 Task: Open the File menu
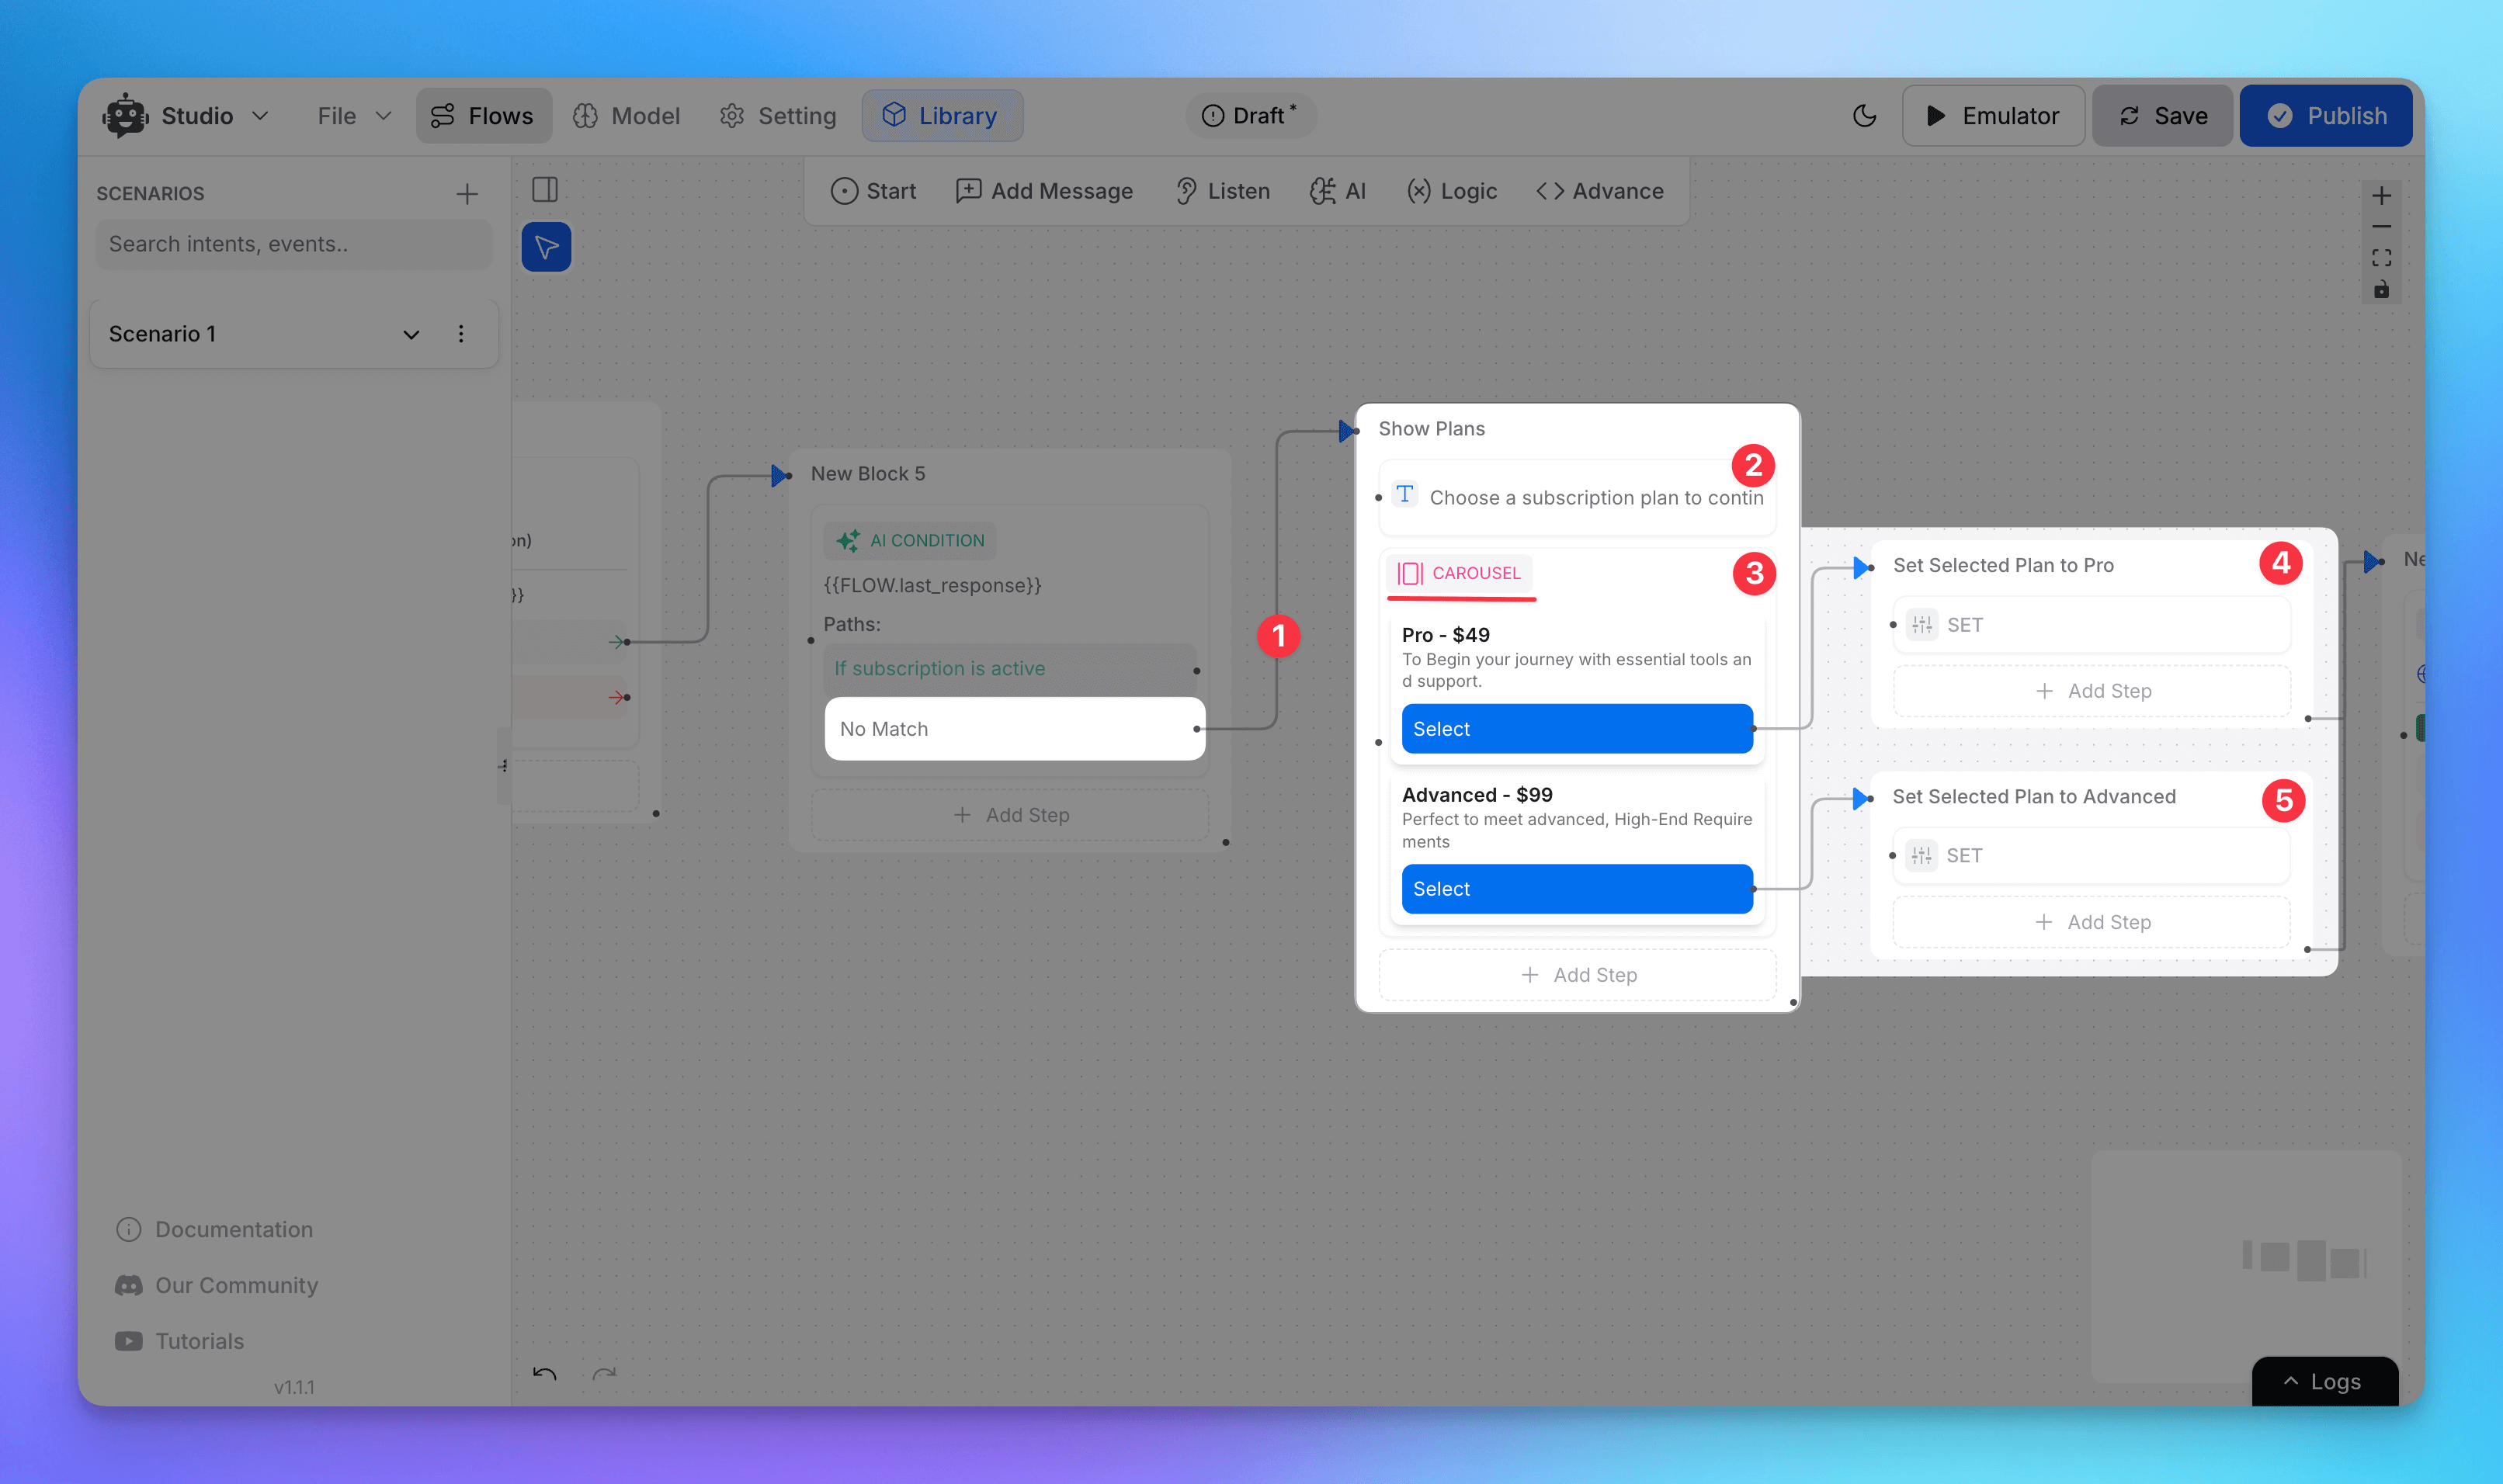[x=354, y=116]
